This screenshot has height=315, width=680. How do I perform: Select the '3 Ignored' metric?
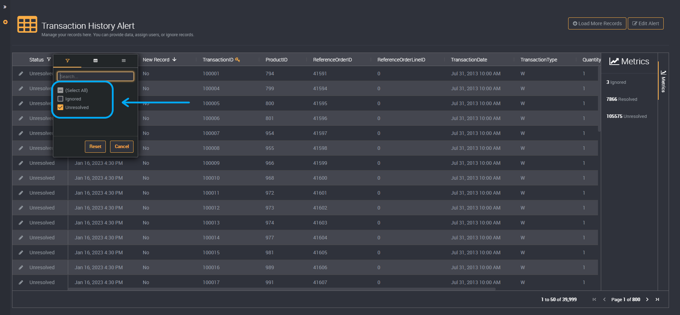point(616,82)
